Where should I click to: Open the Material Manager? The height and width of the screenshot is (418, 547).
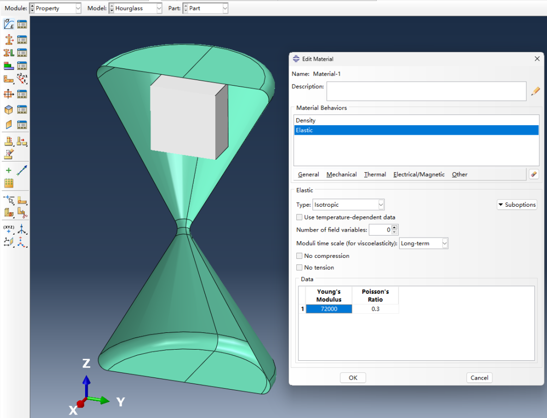pos(22,24)
